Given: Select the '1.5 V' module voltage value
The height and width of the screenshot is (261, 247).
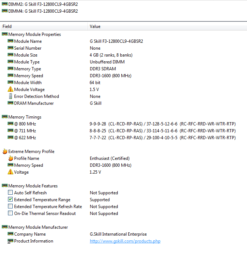Looking at the screenshot, I should click(94, 90).
